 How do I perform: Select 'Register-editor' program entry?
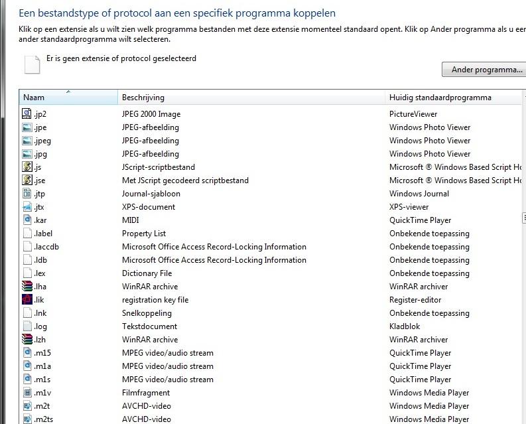[x=415, y=300]
